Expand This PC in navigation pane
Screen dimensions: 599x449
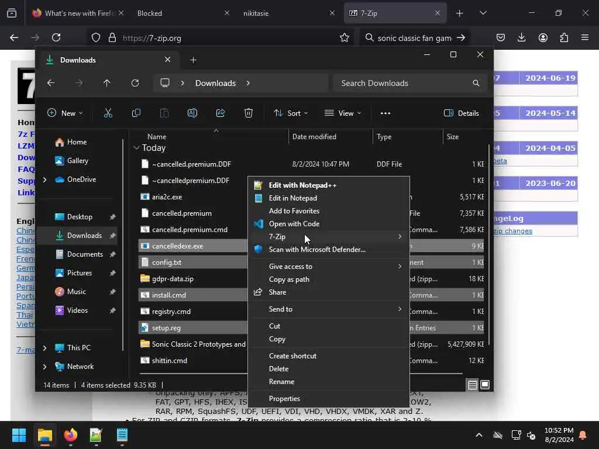point(44,348)
